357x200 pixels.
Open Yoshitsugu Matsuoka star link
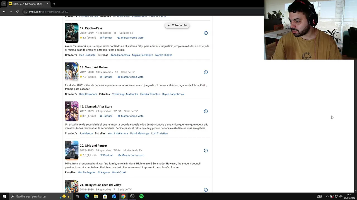coord(125,94)
